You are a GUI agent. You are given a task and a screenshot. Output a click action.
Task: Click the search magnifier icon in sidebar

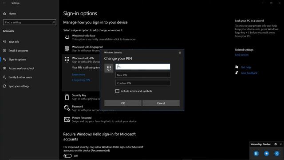[x=53, y=22]
